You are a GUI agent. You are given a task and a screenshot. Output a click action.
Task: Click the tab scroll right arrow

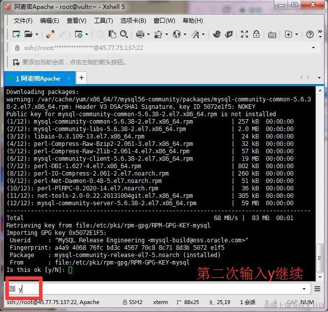(x=308, y=77)
